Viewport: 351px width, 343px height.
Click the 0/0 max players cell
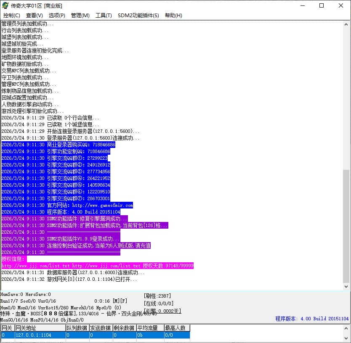(x=177, y=335)
